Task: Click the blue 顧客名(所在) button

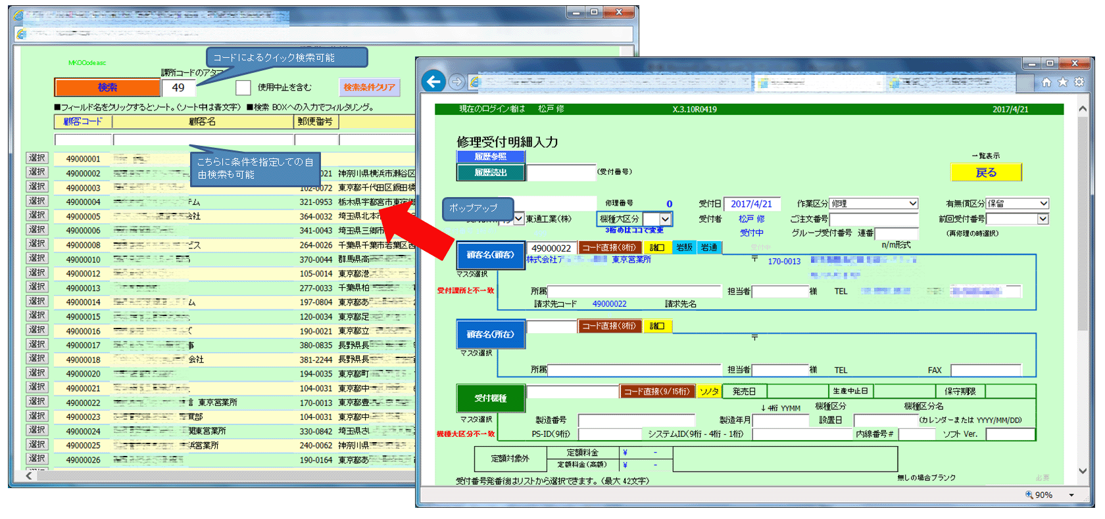Action: 491,334
